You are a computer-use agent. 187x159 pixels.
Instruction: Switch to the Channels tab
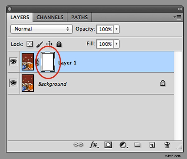pos(50,18)
